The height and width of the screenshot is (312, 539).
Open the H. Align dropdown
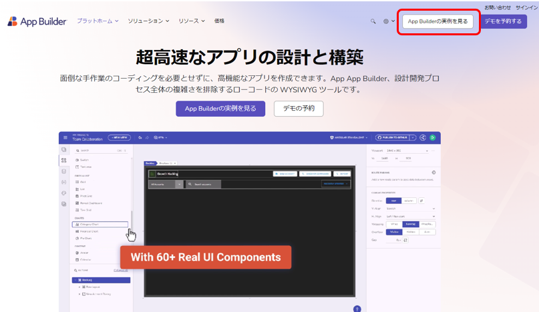tap(411, 217)
